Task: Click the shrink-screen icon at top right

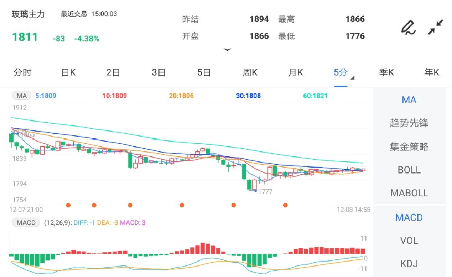Action: tap(436, 26)
